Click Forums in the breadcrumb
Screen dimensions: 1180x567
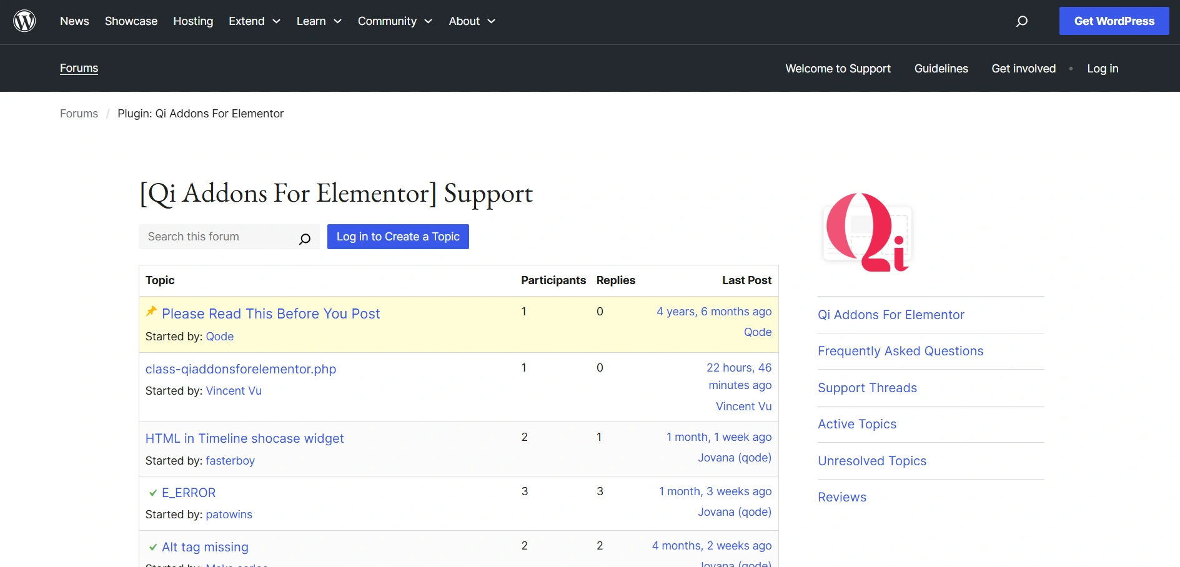(79, 114)
